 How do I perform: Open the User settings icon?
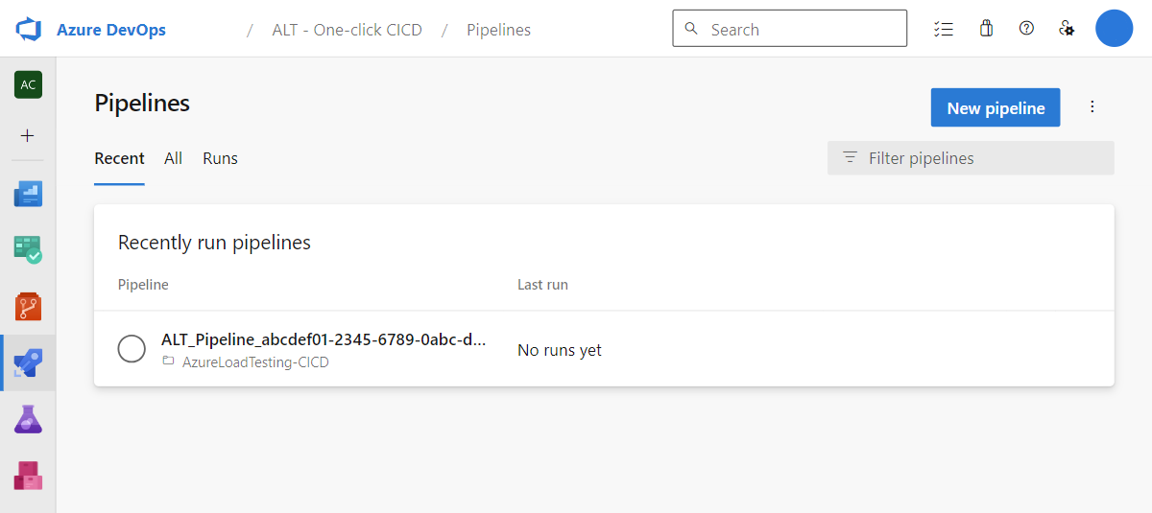(x=1067, y=29)
